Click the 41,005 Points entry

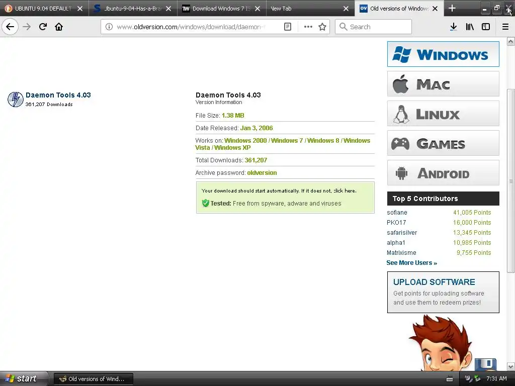[x=472, y=213]
